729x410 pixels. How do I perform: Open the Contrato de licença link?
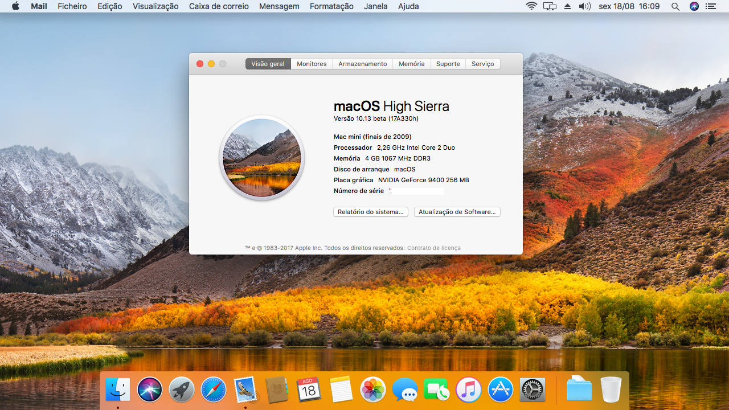point(434,248)
